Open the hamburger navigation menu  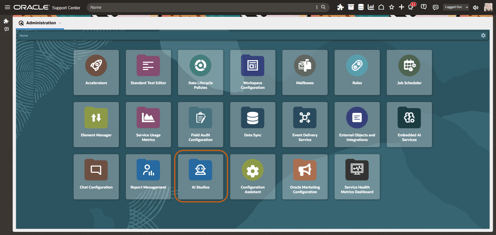7,7
